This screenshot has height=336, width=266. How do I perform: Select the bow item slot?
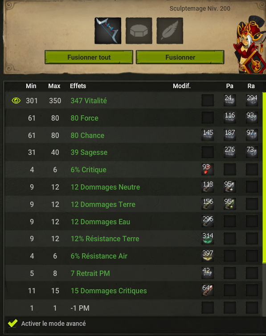pyautogui.click(x=108, y=31)
